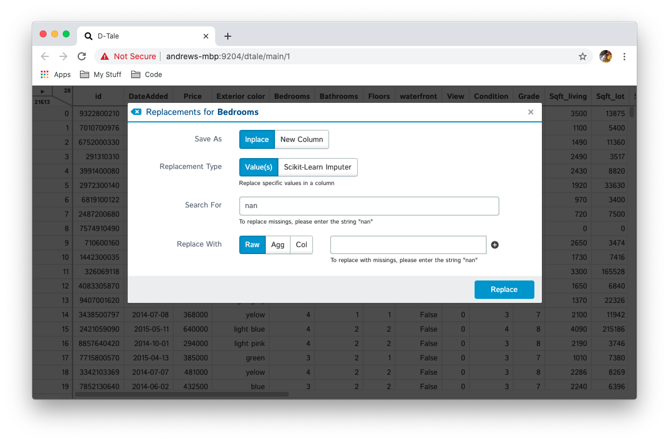Open the Chrome profile avatar
The height and width of the screenshot is (442, 669).
coord(605,56)
